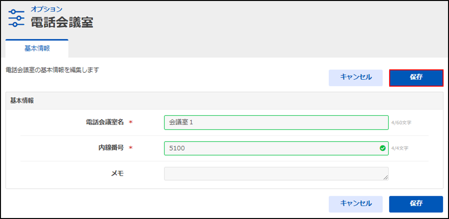
Task: Click the 4/60文字 character counter
Action: (x=401, y=123)
